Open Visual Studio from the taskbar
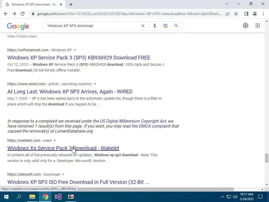 click(58, 197)
